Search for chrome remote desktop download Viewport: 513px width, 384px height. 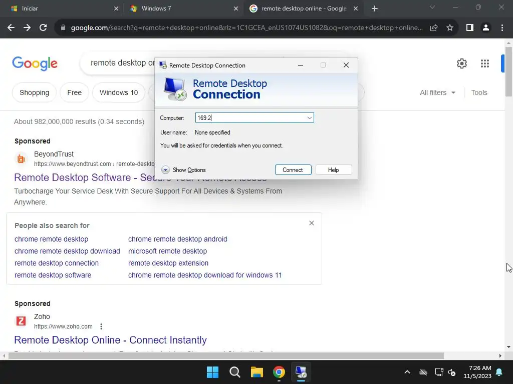pyautogui.click(x=67, y=251)
